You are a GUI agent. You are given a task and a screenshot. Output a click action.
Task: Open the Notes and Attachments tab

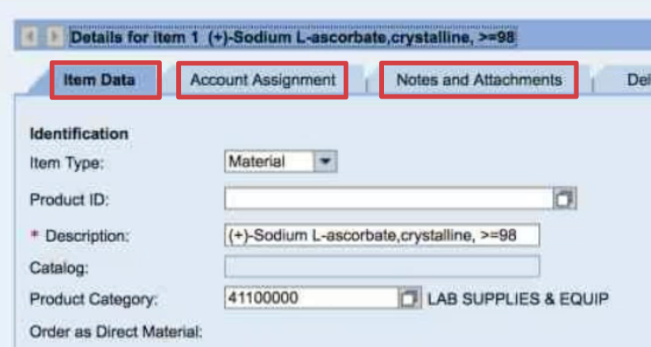click(x=479, y=80)
